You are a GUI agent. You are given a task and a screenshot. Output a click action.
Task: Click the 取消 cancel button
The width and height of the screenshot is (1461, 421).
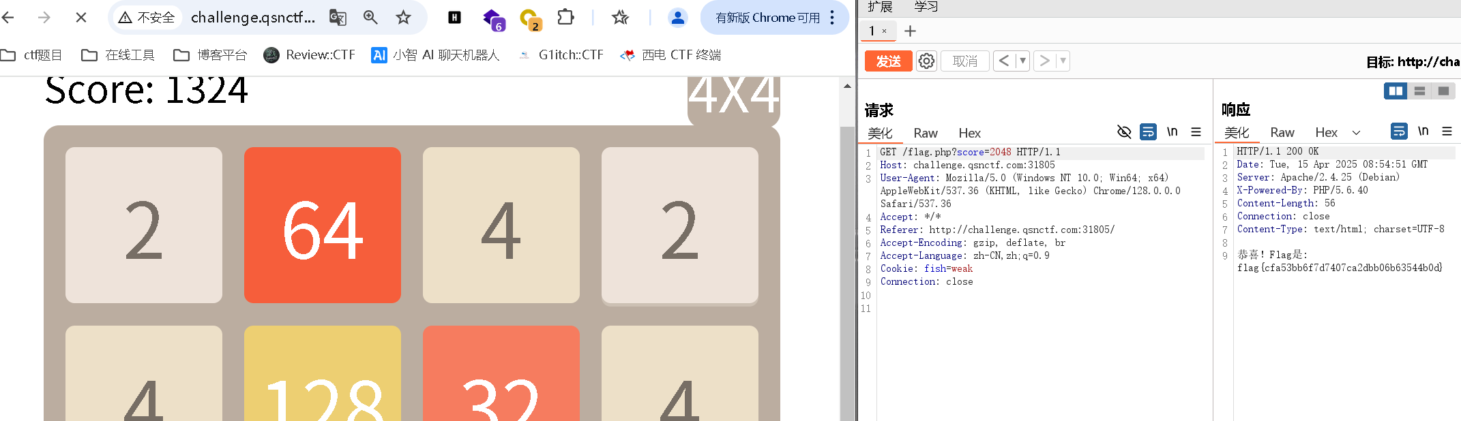965,61
